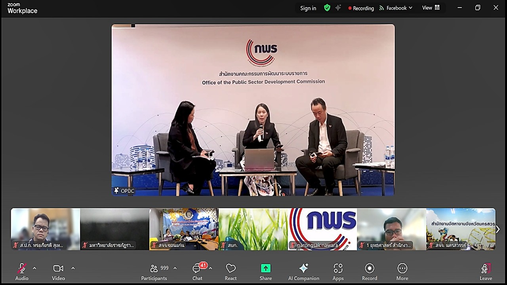Start video with the Video button
The image size is (507, 285).
(x=58, y=272)
